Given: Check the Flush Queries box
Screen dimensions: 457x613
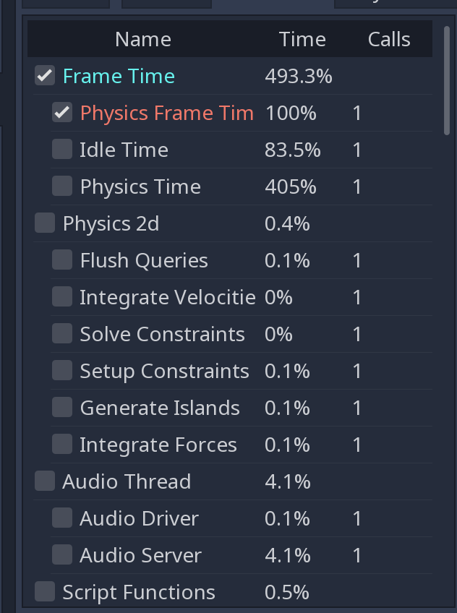Looking at the screenshot, I should point(61,260).
